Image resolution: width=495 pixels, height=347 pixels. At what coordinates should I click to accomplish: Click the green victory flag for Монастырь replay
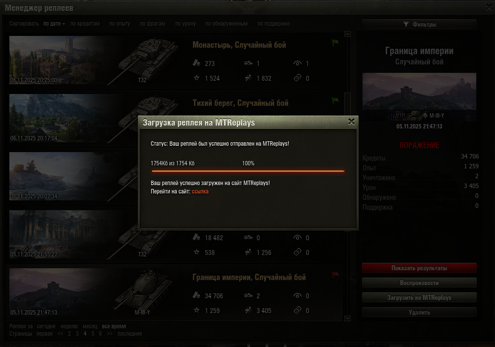(335, 43)
